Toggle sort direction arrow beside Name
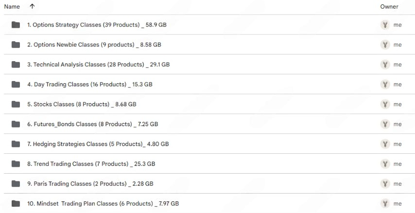Image resolution: width=415 pixels, height=213 pixels. 32,6
